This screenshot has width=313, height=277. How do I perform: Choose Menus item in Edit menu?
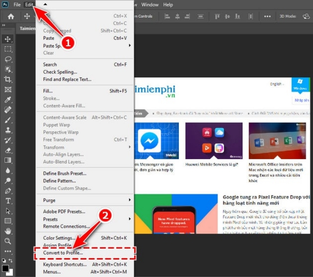(85, 272)
